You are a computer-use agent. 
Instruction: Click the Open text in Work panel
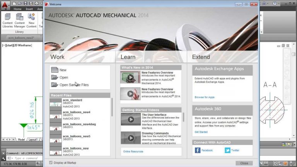pos(64,77)
